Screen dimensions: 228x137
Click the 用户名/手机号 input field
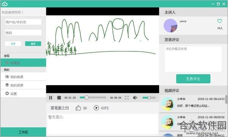pos(23,22)
